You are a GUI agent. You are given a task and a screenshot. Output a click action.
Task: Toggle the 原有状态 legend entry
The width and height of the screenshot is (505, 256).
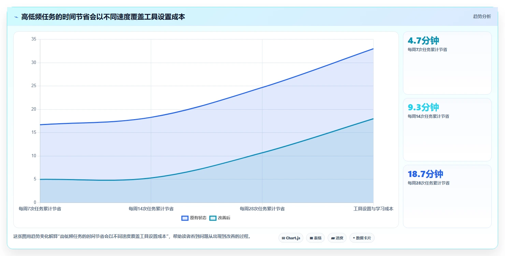[x=194, y=218]
